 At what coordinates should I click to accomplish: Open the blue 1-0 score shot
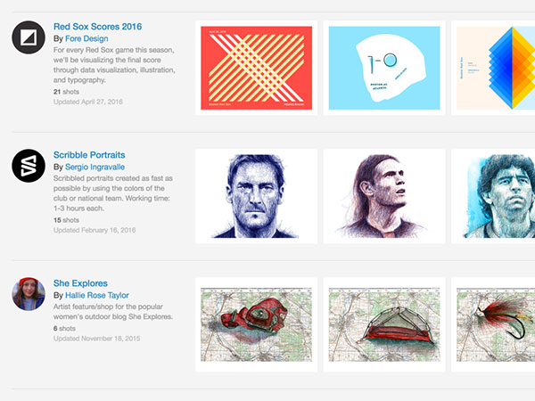point(383,68)
